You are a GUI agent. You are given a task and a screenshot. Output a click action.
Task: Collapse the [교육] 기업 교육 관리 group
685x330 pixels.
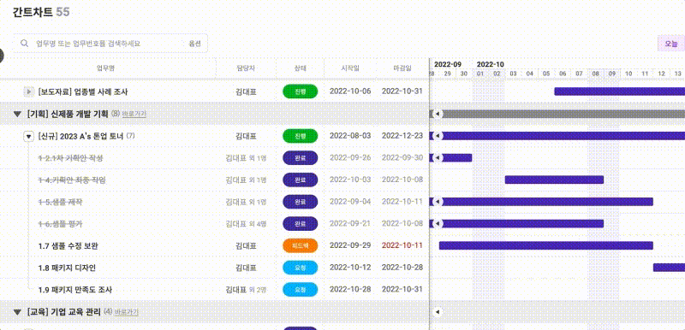[x=17, y=312]
